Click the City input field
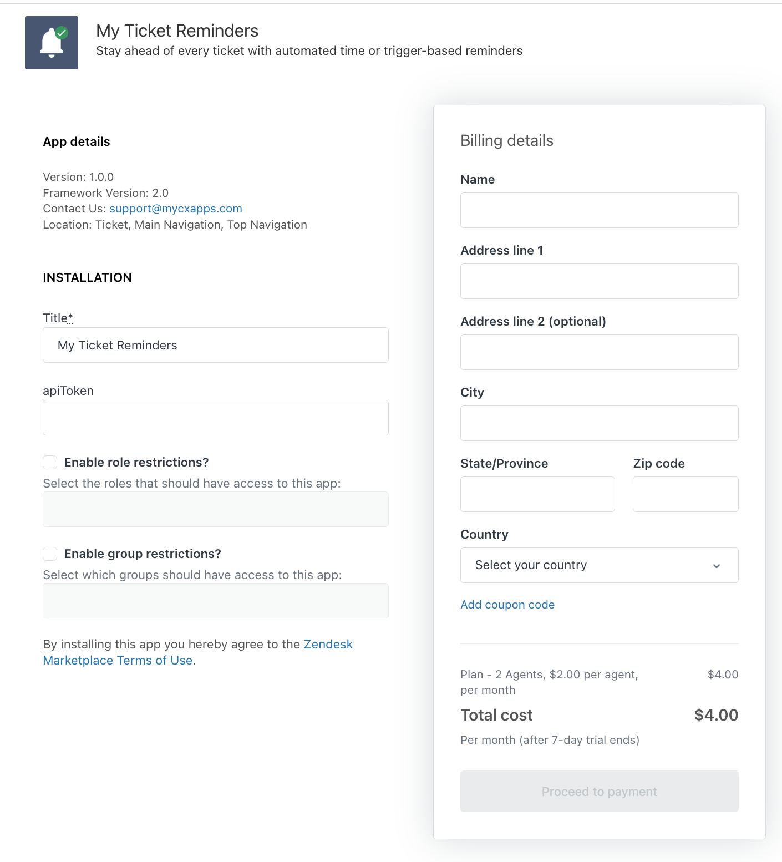782x862 pixels. (x=600, y=423)
